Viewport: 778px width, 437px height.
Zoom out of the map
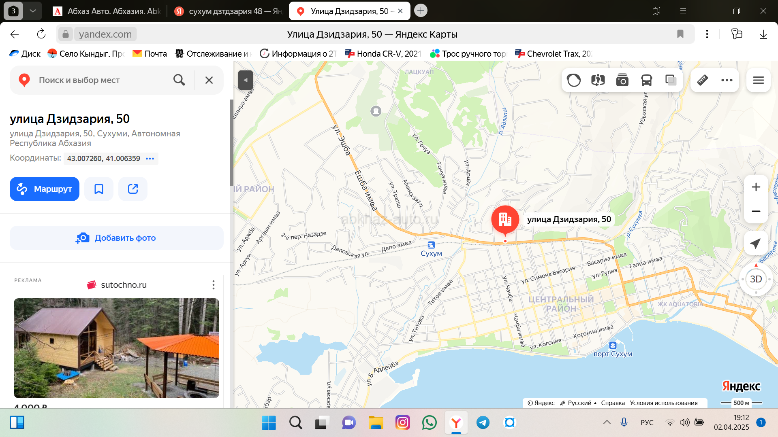click(756, 211)
